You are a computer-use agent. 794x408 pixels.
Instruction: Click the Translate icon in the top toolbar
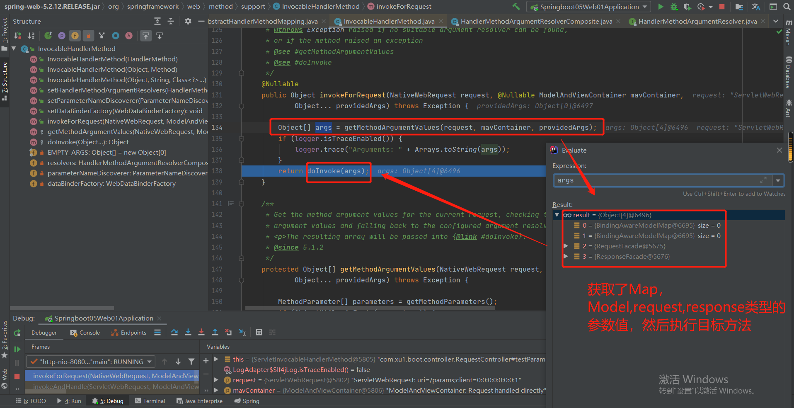click(756, 7)
